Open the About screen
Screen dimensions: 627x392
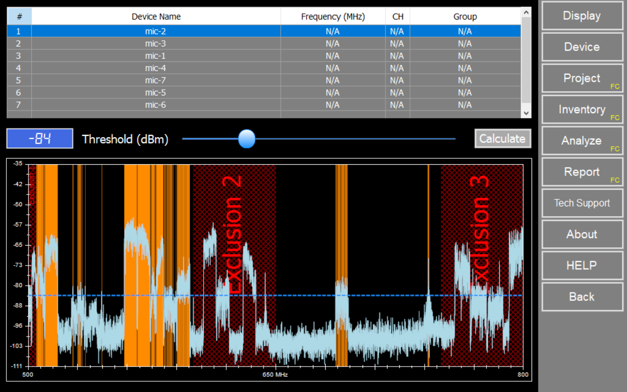[x=582, y=234]
